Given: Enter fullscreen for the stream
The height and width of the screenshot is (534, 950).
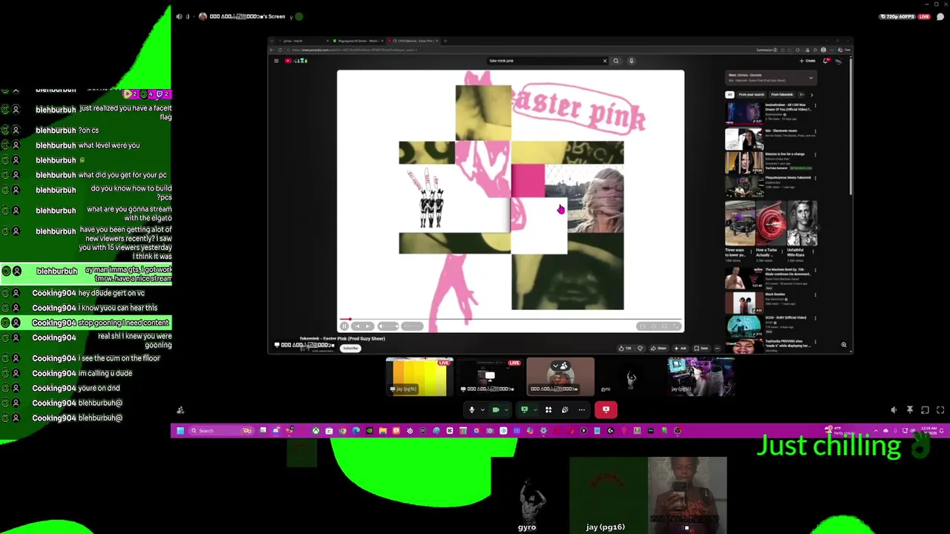Looking at the screenshot, I should point(940,410).
